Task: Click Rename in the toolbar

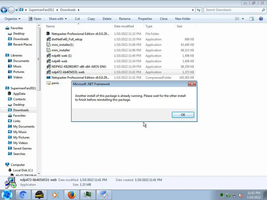Action: click(x=125, y=19)
